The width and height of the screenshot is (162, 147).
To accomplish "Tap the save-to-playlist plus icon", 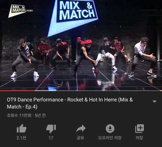I will click(x=139, y=128).
